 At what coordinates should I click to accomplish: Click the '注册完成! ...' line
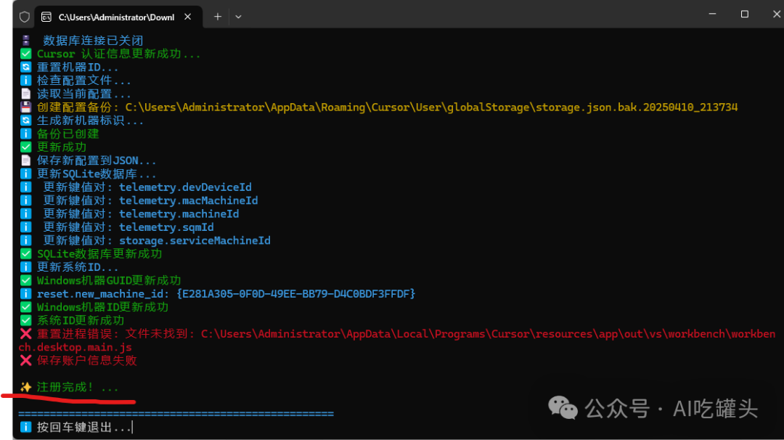[x=78, y=387]
